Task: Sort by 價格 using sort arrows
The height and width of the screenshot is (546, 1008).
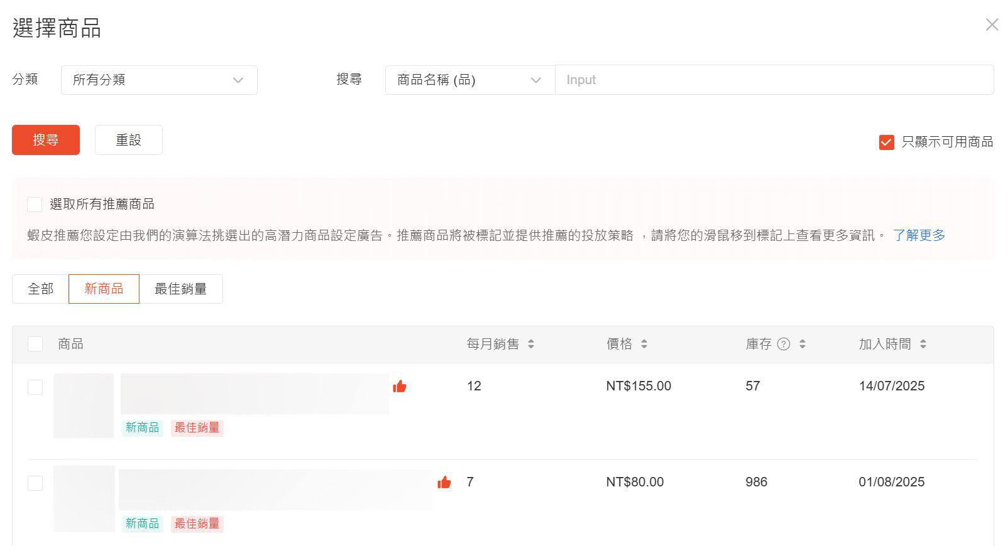Action: [x=644, y=344]
